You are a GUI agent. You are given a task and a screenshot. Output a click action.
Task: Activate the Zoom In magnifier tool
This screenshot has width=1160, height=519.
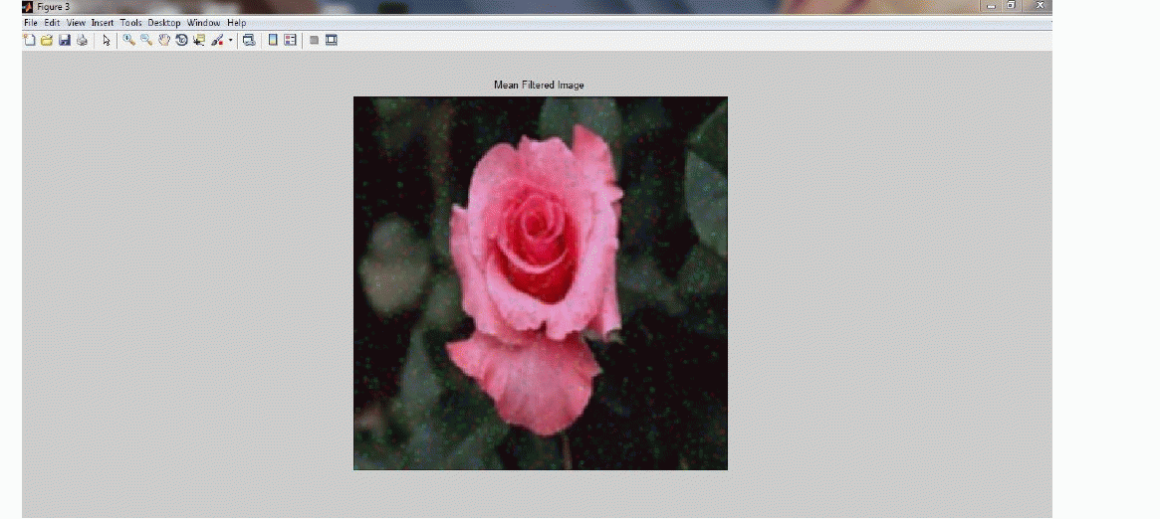click(x=128, y=41)
